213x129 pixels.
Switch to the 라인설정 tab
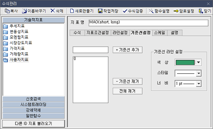tap(120, 33)
